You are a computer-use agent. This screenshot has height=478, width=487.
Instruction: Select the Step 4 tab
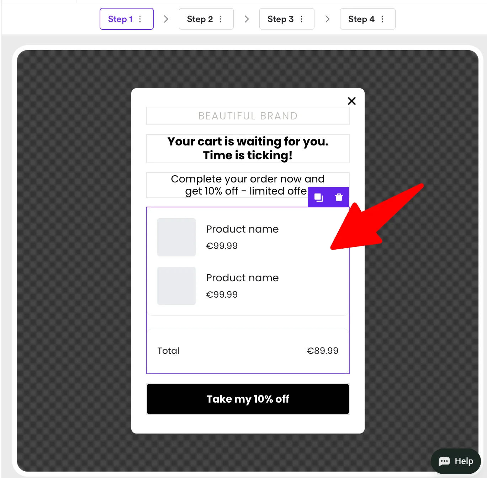[x=361, y=19]
